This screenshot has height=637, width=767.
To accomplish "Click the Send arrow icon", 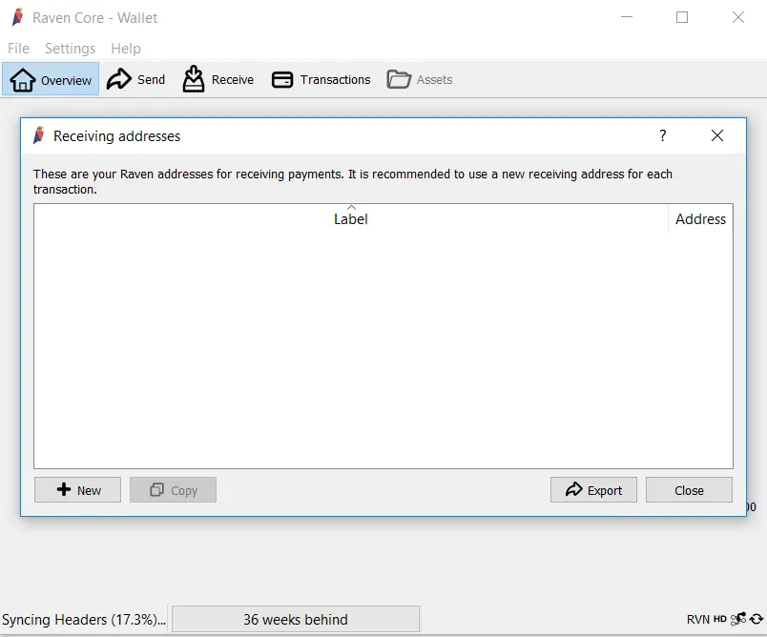I will point(119,79).
